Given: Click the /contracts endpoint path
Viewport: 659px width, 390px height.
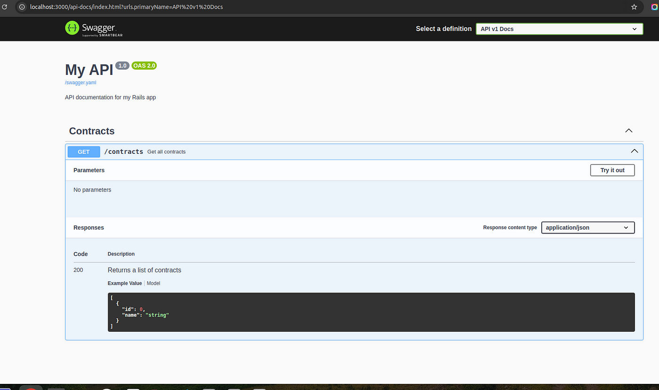Looking at the screenshot, I should click(x=123, y=151).
